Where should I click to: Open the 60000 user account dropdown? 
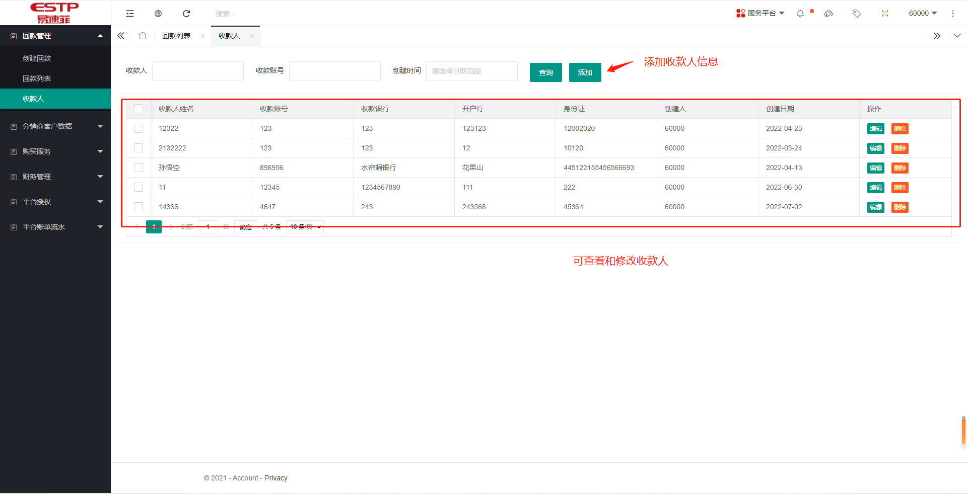(x=922, y=13)
